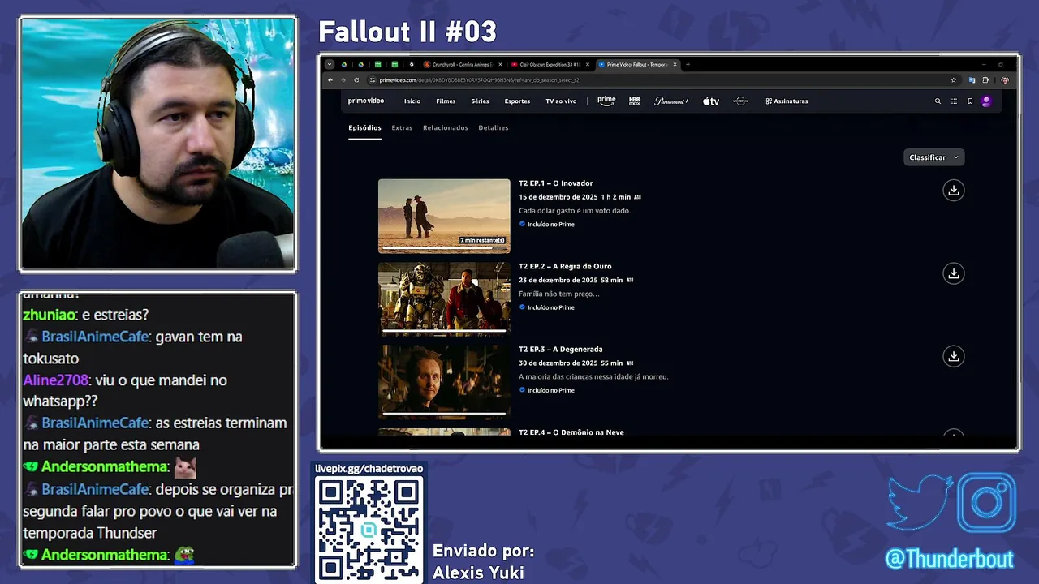Click the browser back arrow

(330, 80)
